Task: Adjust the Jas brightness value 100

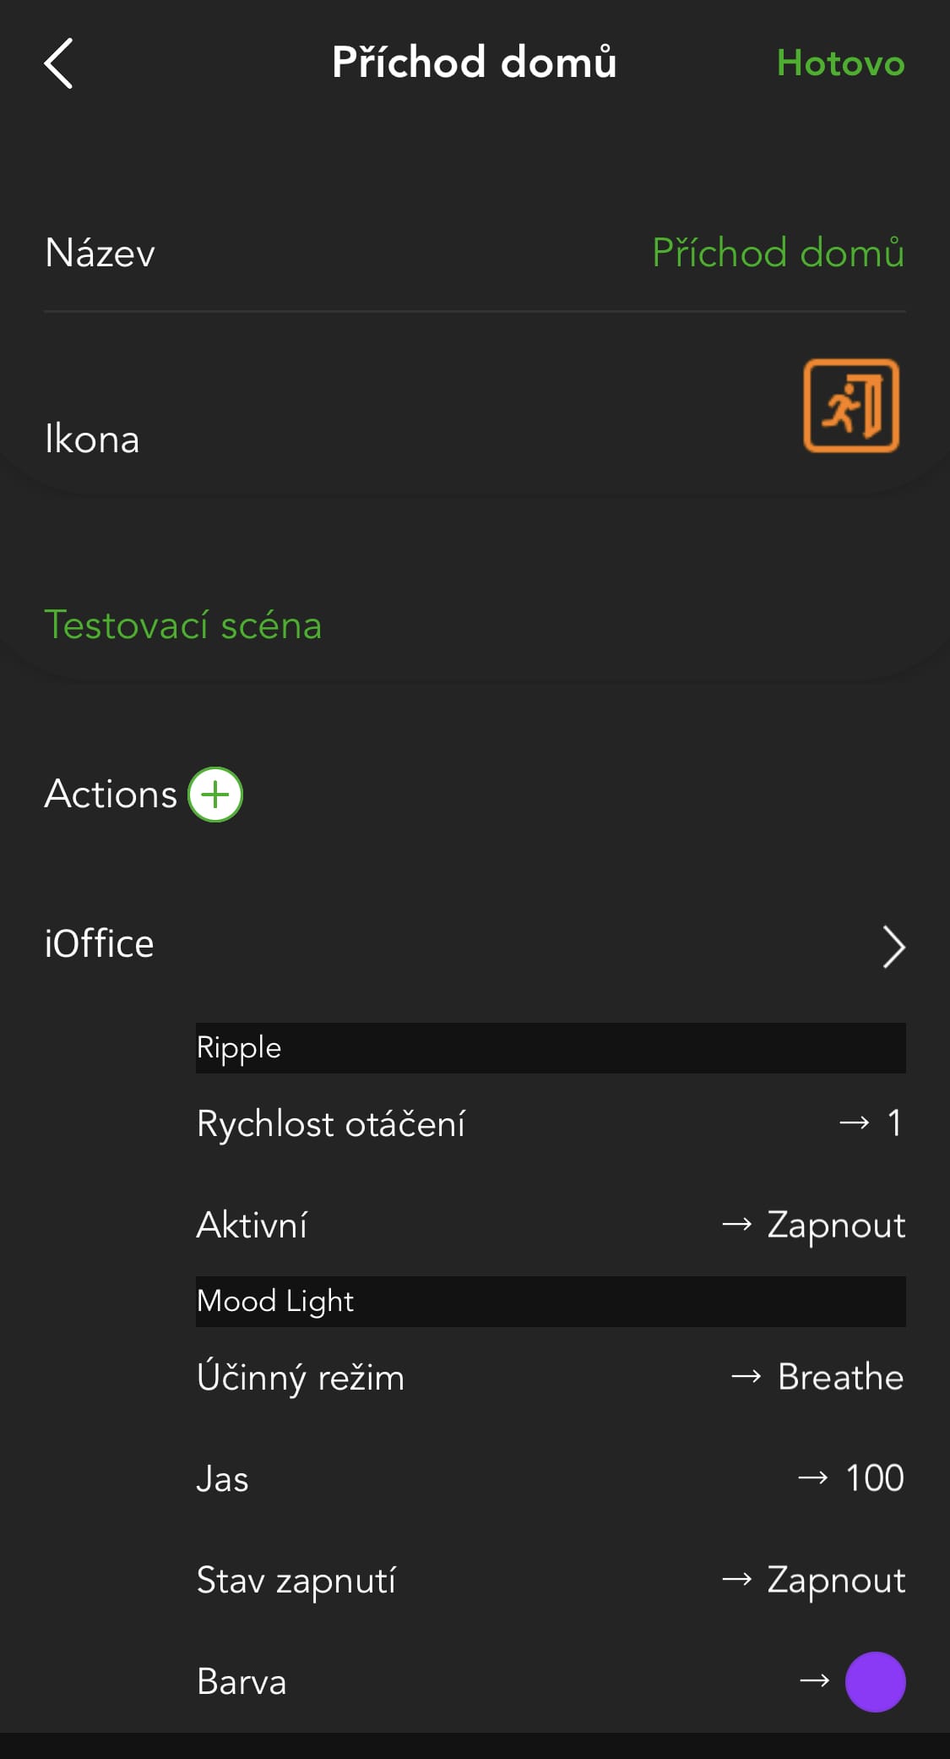Action: click(874, 1478)
